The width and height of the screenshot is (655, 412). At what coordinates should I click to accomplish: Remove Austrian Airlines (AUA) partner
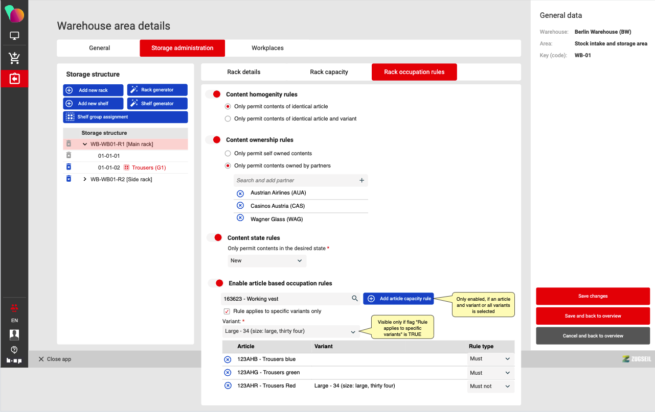coord(240,193)
